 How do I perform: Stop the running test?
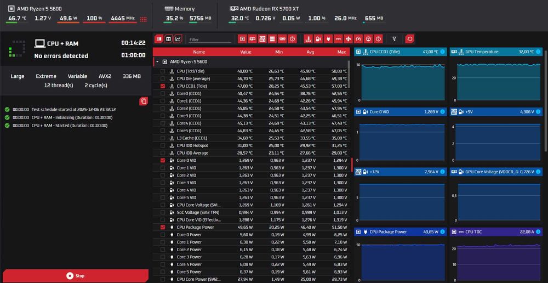[x=76, y=276]
